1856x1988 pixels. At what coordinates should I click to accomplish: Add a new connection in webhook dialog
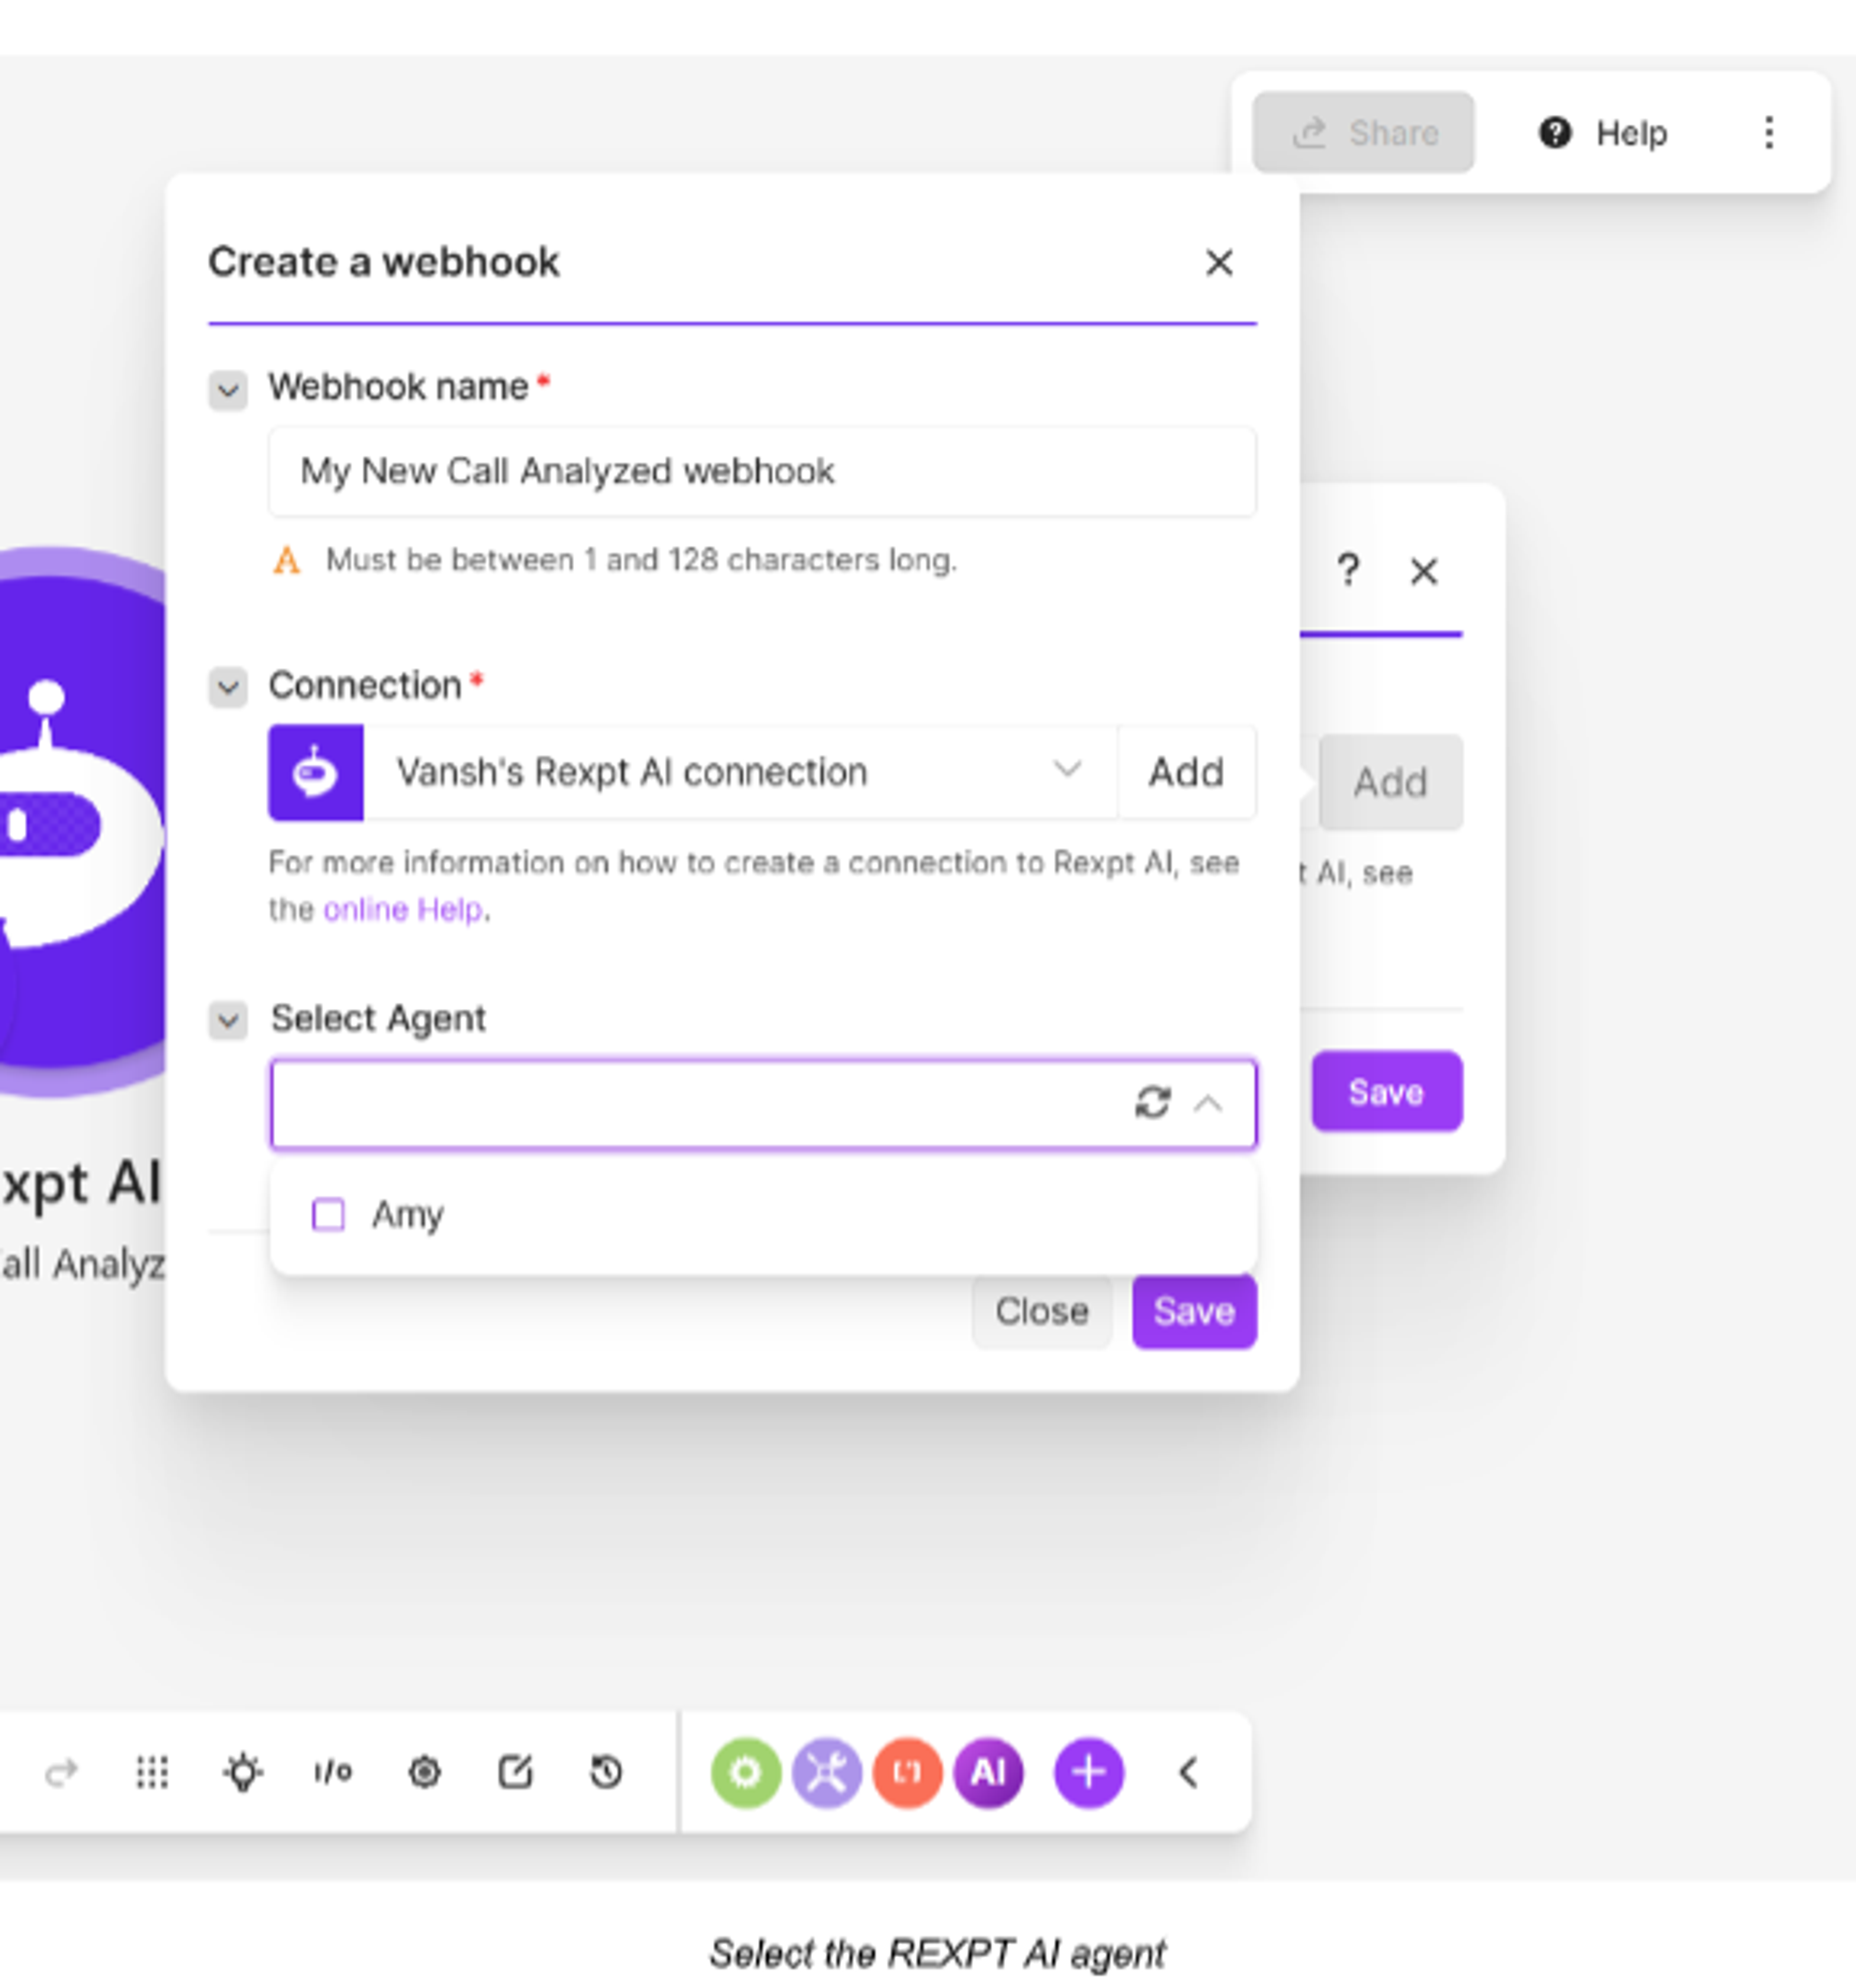1186,772
